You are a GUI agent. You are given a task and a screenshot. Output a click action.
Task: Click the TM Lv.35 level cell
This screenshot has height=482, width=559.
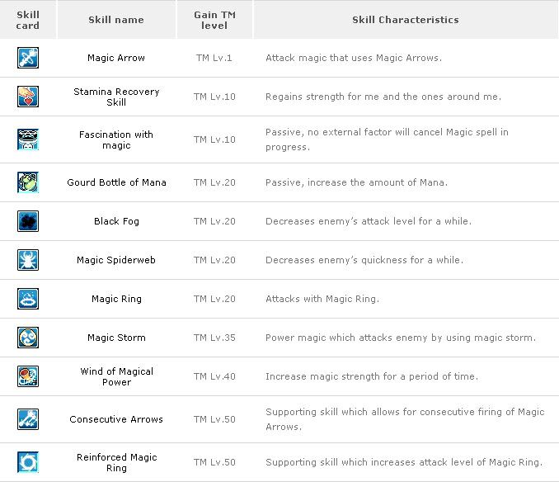214,338
